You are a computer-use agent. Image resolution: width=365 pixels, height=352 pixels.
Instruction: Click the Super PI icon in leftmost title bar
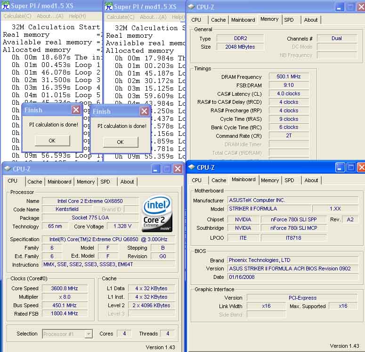[5, 5]
